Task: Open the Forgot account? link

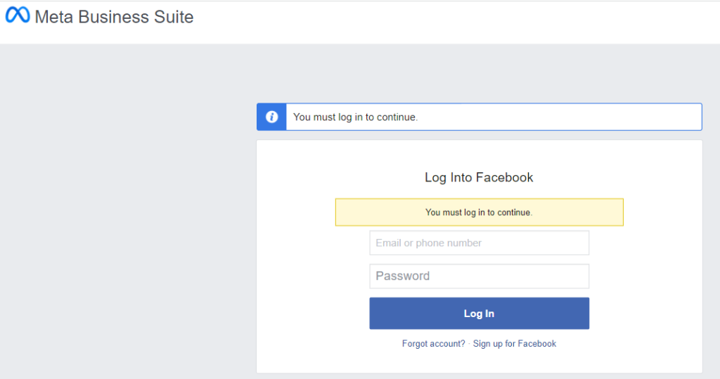Action: [x=433, y=344]
